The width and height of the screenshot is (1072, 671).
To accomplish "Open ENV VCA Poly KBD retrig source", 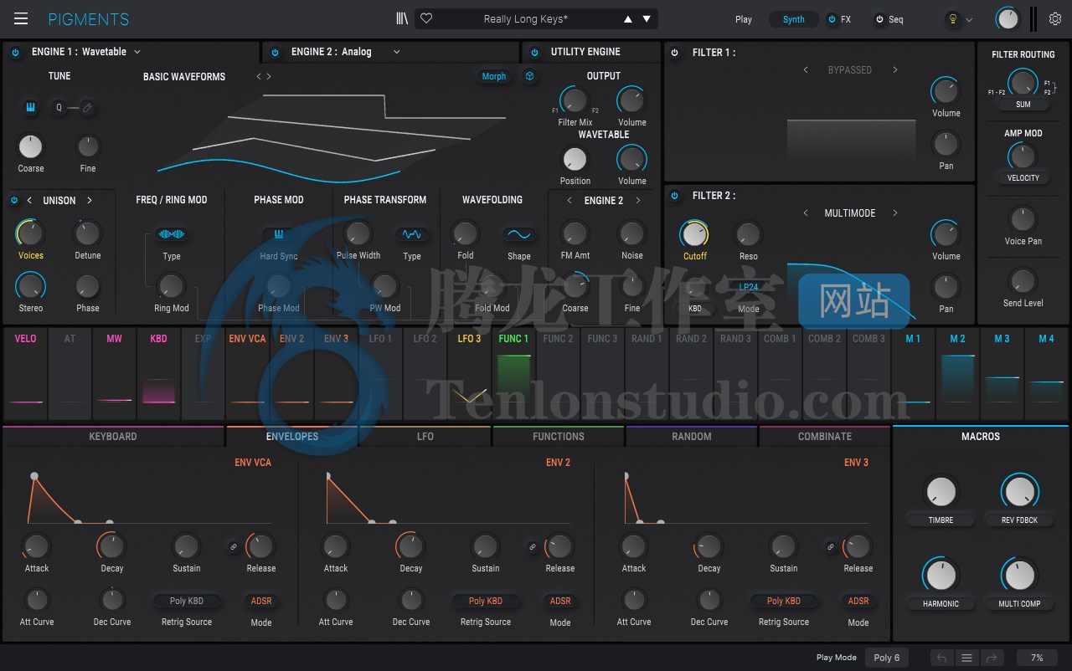I will click(x=187, y=601).
